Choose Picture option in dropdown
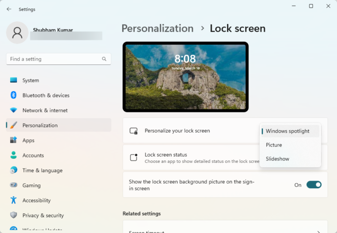 pyautogui.click(x=290, y=145)
